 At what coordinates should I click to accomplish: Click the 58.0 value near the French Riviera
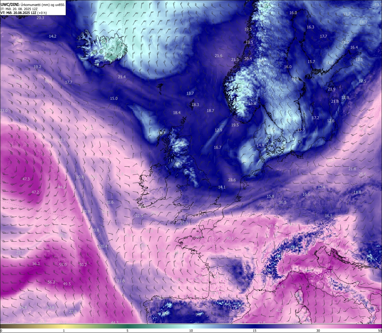280,286
